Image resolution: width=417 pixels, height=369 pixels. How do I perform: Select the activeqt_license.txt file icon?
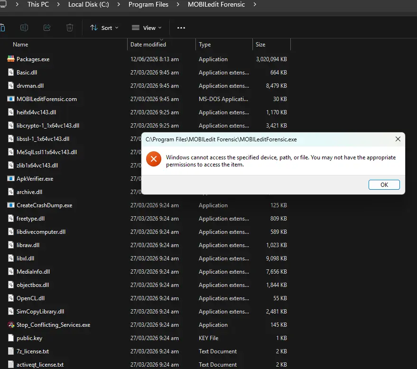(11, 364)
